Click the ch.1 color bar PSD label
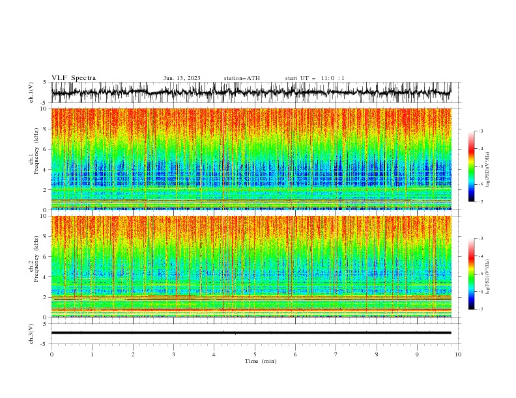 487,170
